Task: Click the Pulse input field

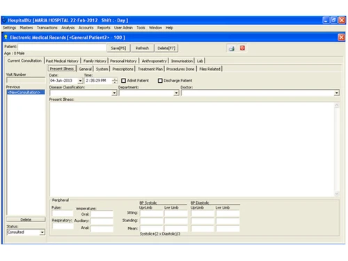Action: tap(62, 213)
